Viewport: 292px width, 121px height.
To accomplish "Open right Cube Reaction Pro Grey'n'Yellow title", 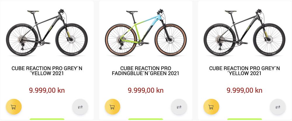I will click(x=244, y=71).
